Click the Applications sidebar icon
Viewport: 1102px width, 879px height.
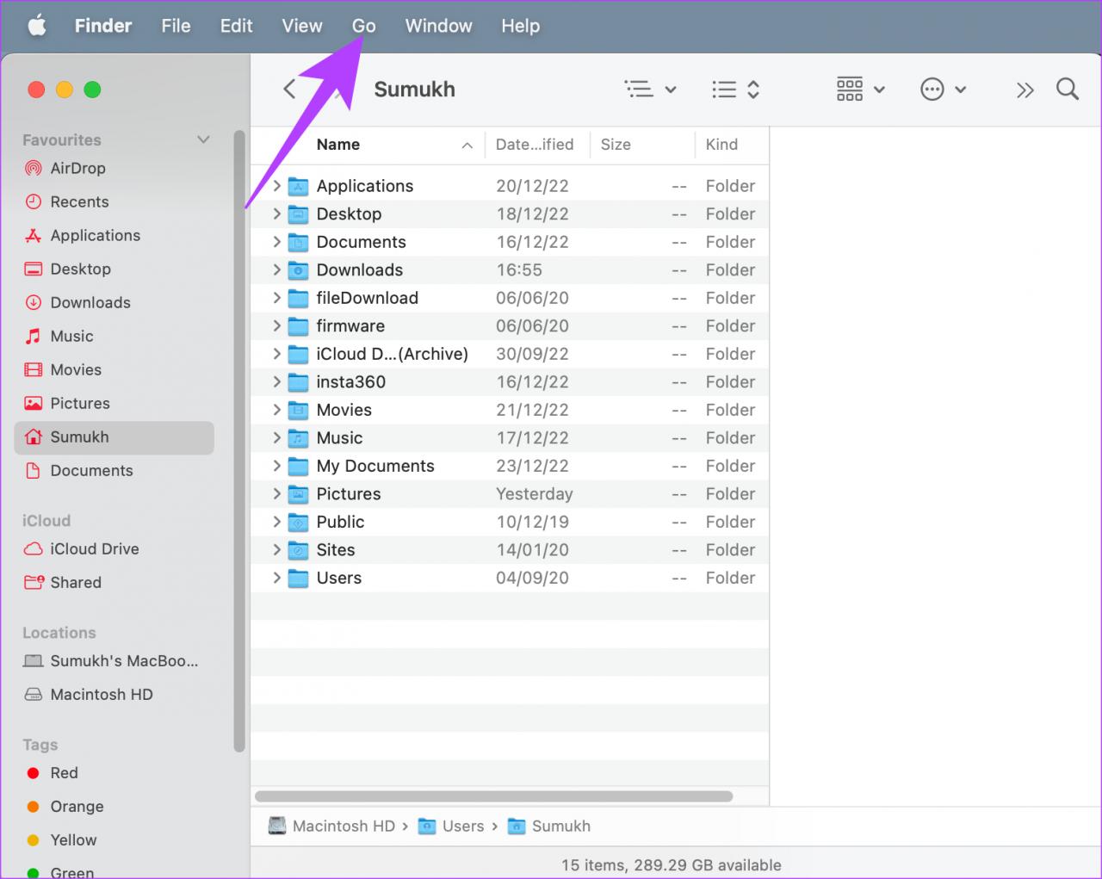[34, 236]
